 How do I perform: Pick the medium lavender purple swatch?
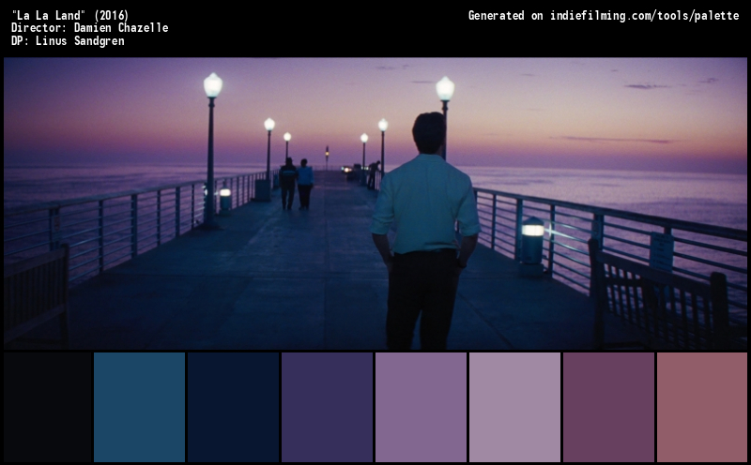click(421, 407)
